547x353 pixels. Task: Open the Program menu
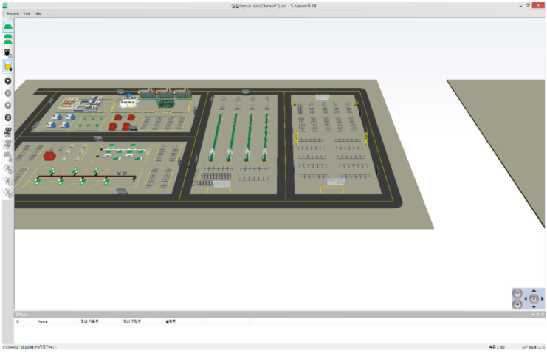12,13
